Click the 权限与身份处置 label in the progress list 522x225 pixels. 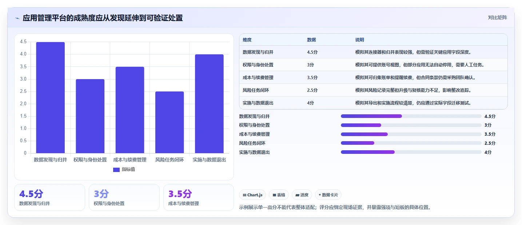tap(254, 125)
